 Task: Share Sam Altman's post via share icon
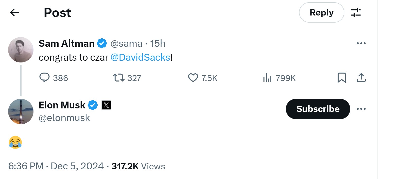[361, 77]
